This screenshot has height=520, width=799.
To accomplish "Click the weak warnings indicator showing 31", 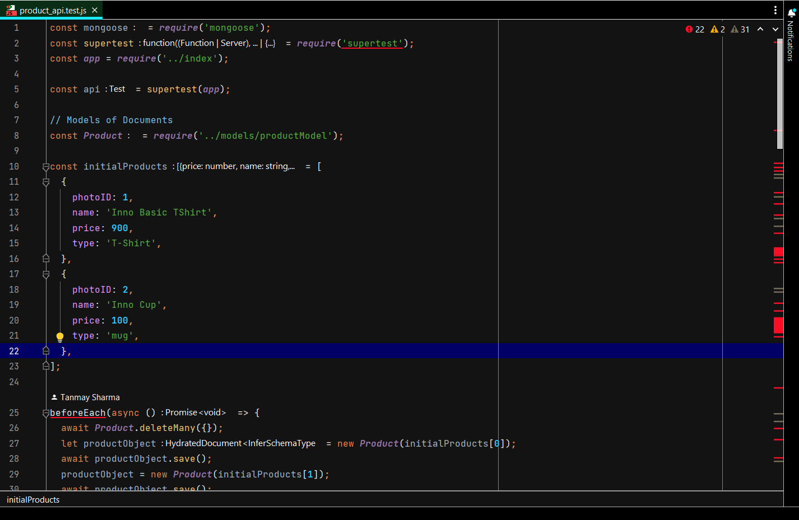I will coord(740,30).
